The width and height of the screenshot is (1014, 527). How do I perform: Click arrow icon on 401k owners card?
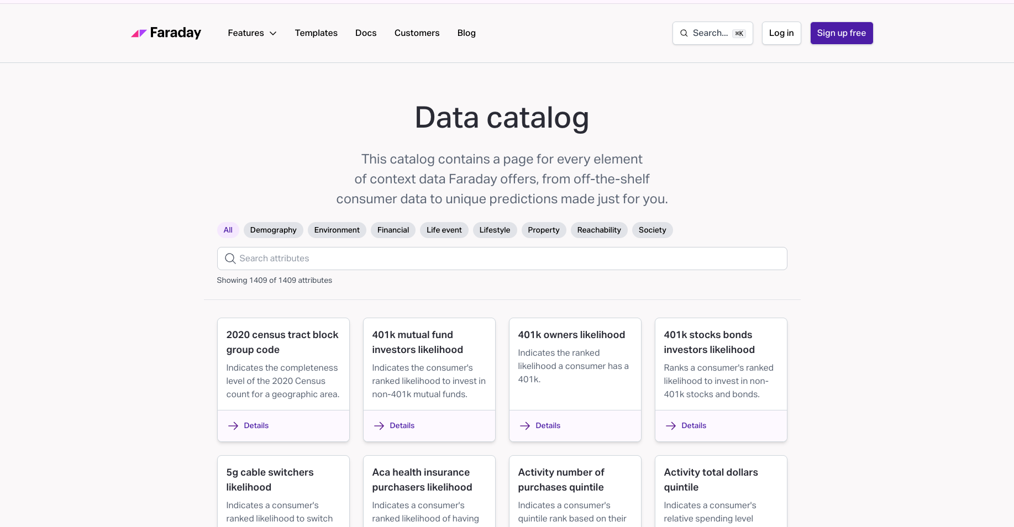tap(525, 426)
